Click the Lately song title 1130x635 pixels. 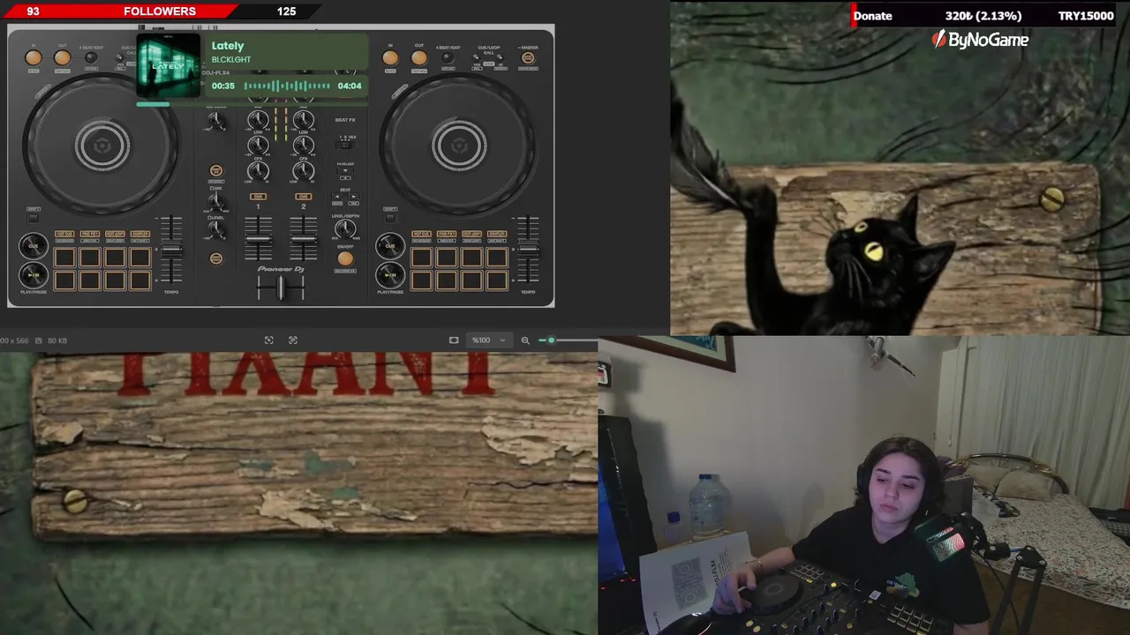coord(228,46)
